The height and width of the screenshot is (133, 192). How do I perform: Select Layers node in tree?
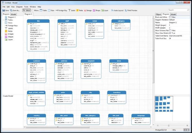[9, 40]
